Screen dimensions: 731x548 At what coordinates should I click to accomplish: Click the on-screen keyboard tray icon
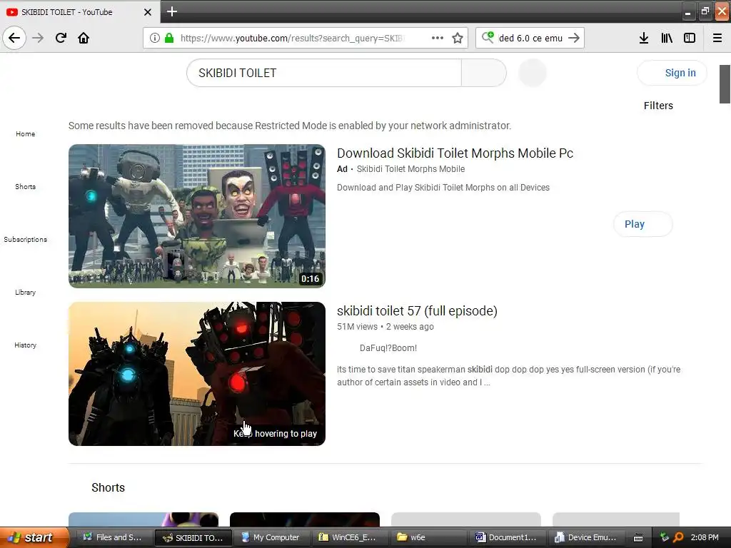pos(638,538)
